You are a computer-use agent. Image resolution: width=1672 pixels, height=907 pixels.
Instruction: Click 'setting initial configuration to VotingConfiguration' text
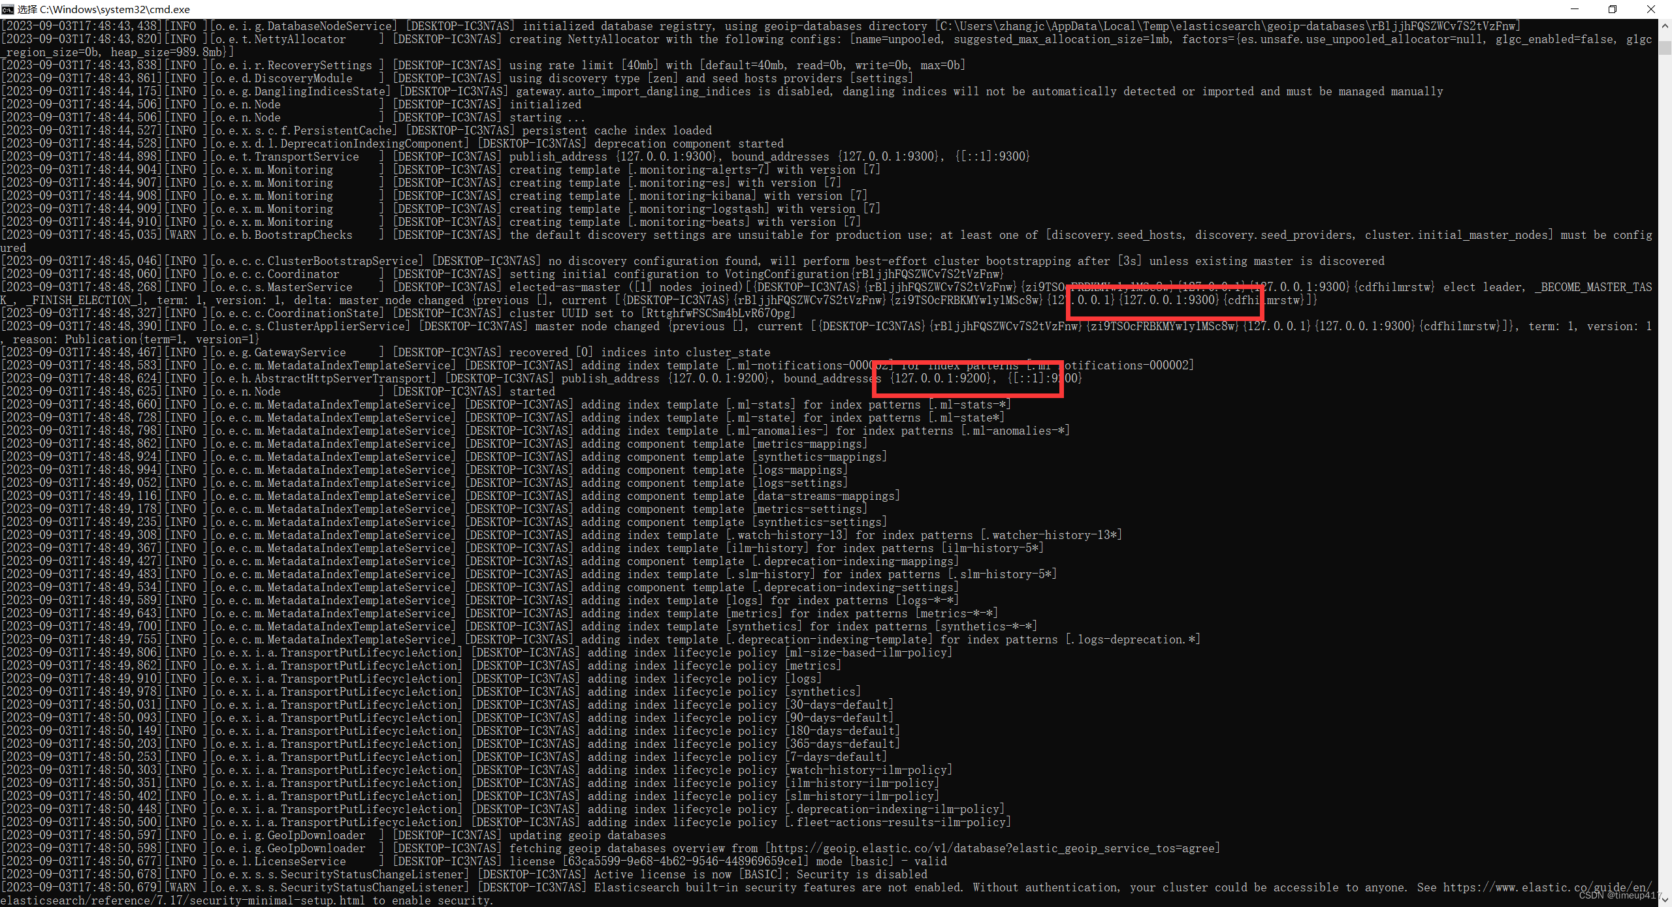[x=679, y=274]
